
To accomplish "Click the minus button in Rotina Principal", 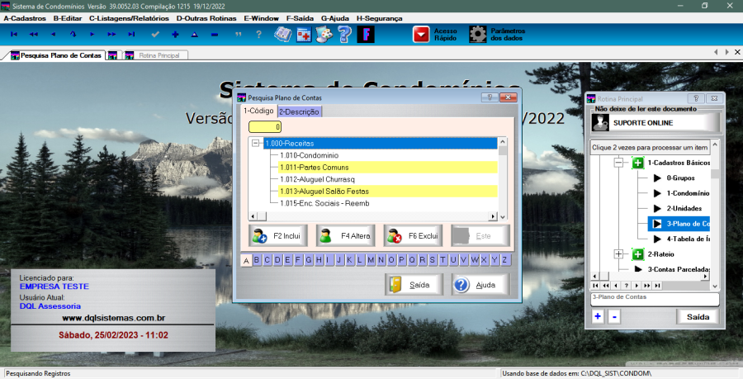I will click(613, 316).
